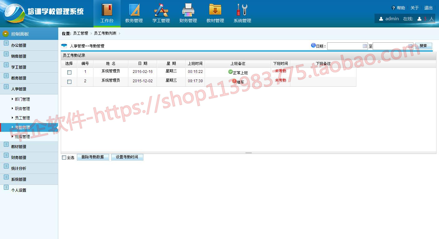Click the help question mark icon
Screen dimensions: 439x239
point(394,8)
